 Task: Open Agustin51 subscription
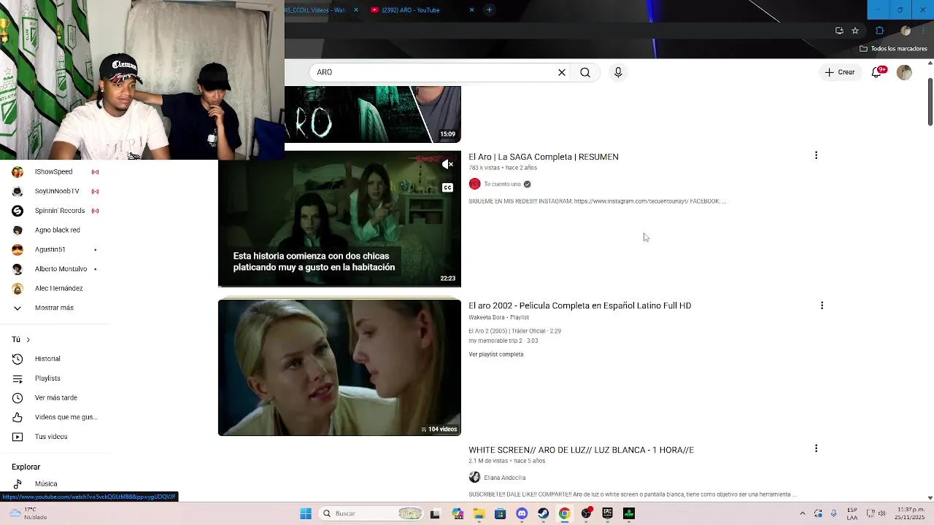coord(55,249)
